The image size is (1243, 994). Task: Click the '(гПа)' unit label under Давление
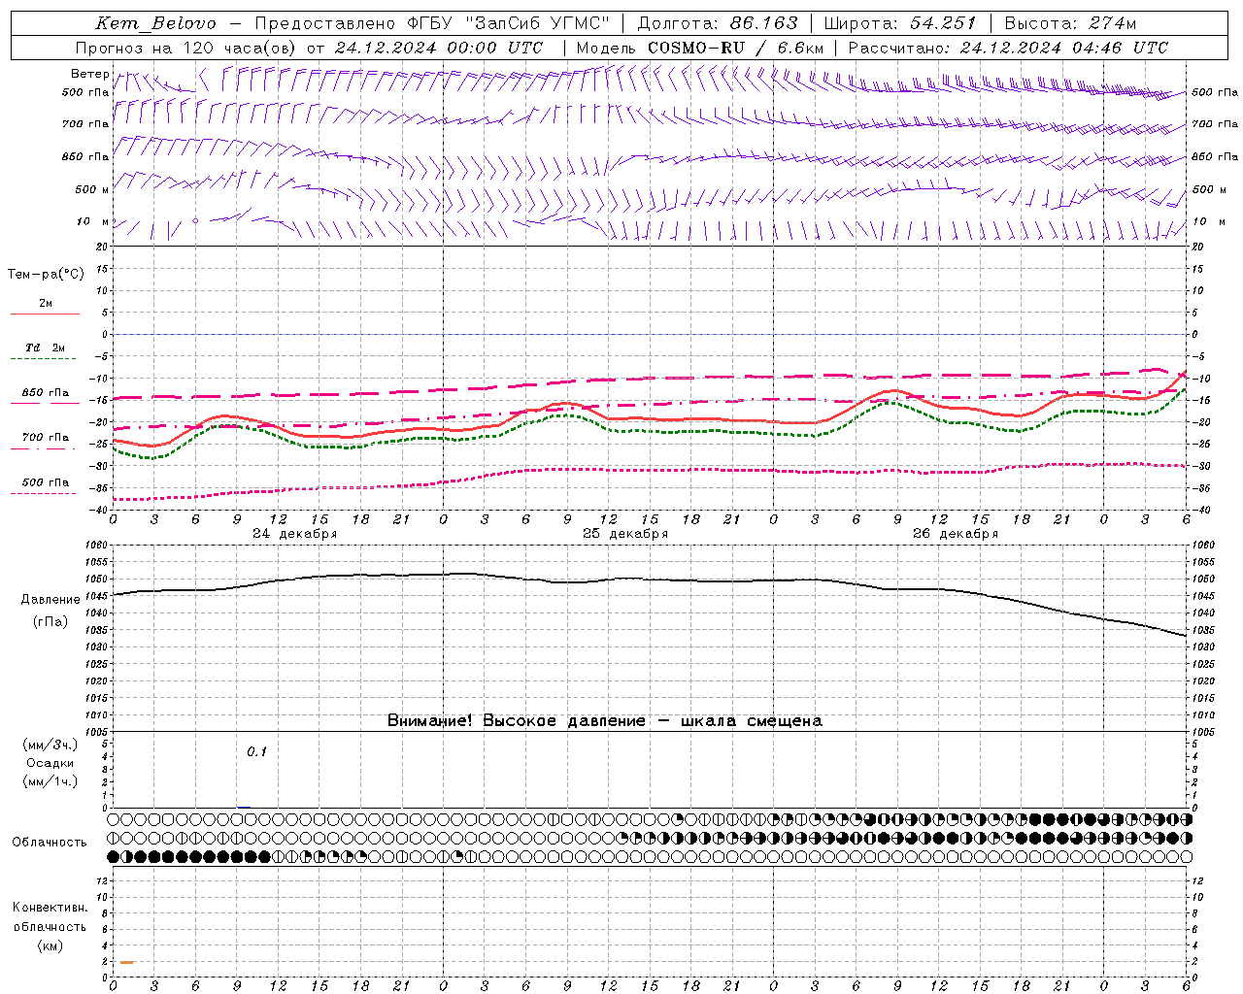(x=50, y=621)
